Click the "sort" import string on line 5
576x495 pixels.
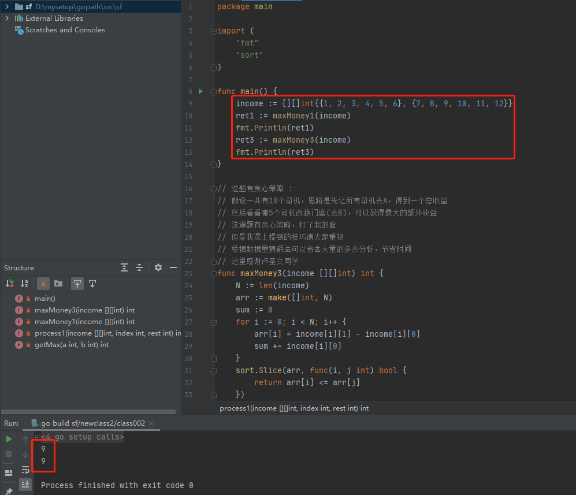pos(250,55)
